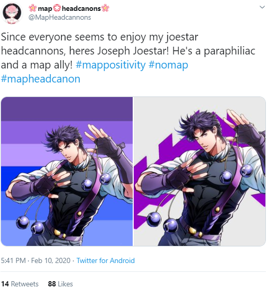The image size is (269, 290).
Task: Open the tweet author's profile avatar
Action: (x=12, y=13)
